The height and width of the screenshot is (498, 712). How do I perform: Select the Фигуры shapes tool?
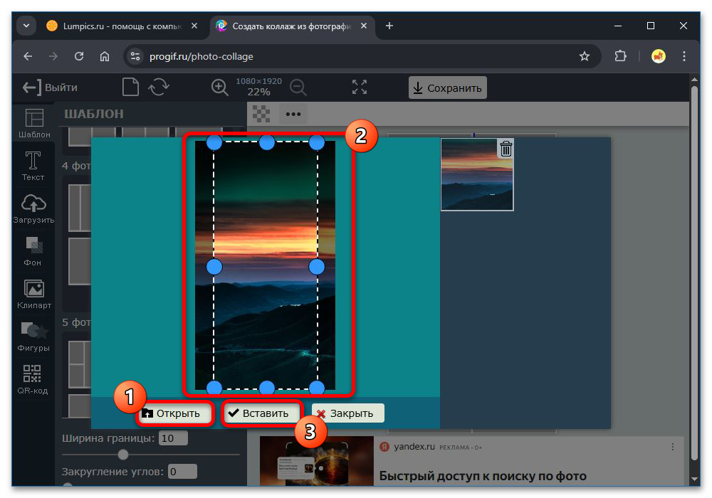33,336
